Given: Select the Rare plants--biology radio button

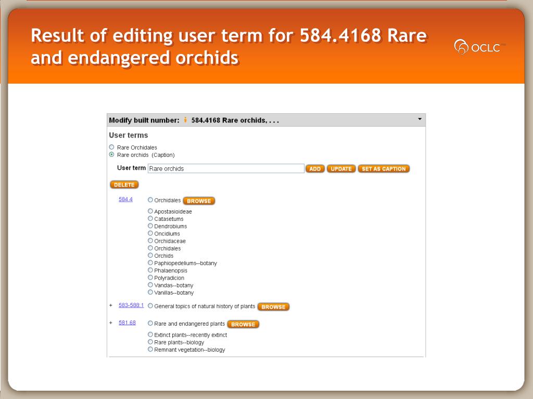Looking at the screenshot, I should (x=150, y=342).
